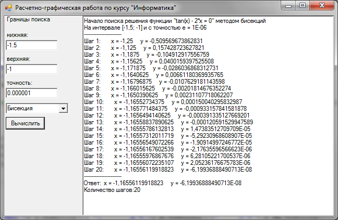Click the 'Количество шагов:20' line
338x220 pixels.
click(112, 190)
